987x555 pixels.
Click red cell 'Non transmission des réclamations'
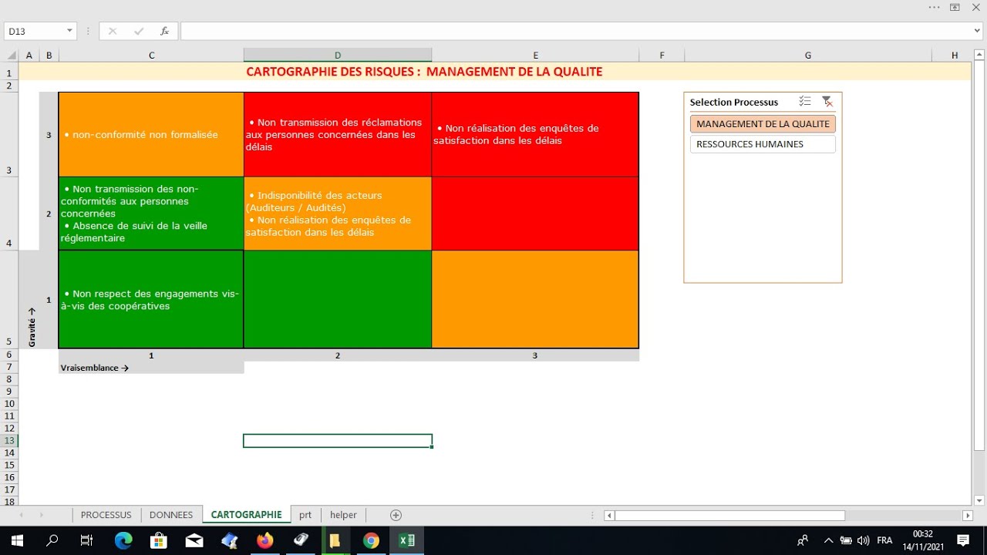[x=338, y=134]
